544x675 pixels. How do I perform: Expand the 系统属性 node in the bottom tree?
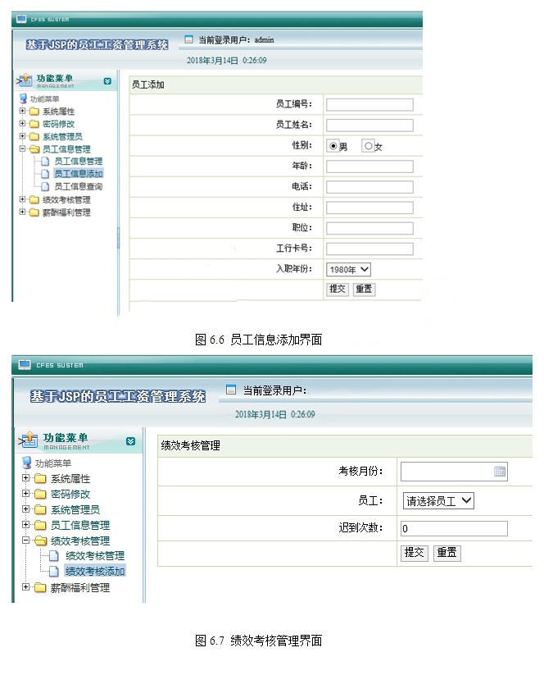(x=25, y=478)
